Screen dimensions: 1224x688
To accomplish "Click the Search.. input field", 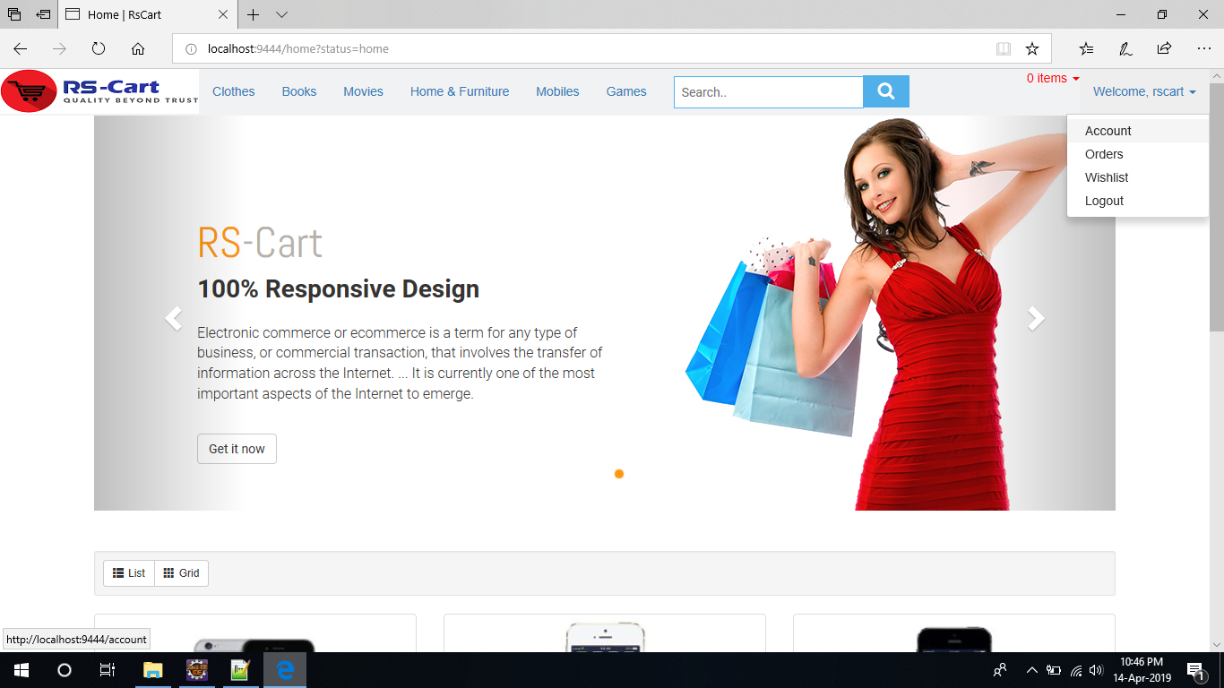I will click(769, 91).
